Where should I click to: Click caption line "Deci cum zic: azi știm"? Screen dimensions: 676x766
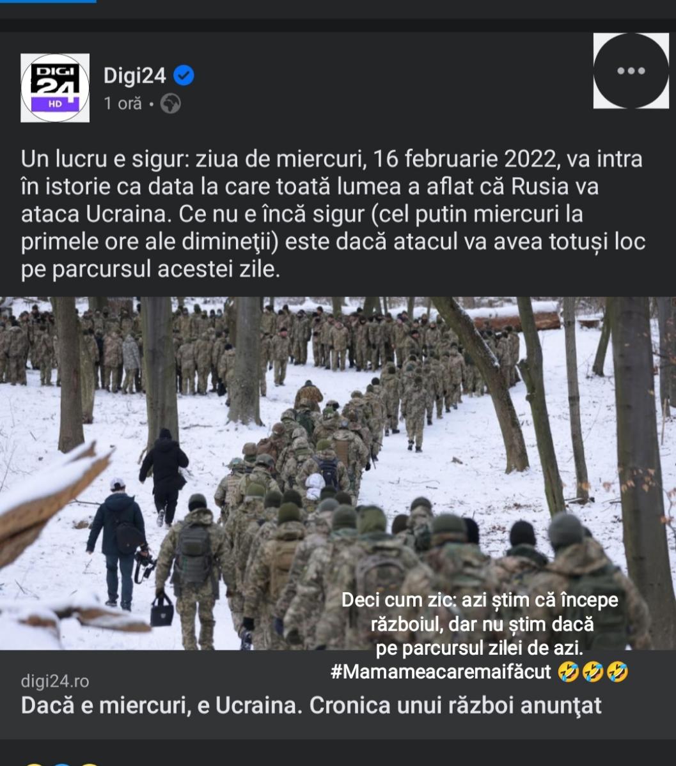pyautogui.click(x=480, y=600)
